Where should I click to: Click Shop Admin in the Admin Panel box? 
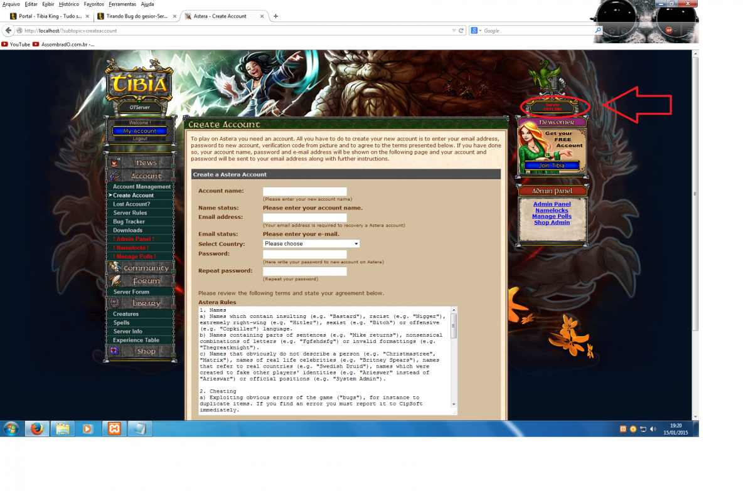tap(552, 223)
